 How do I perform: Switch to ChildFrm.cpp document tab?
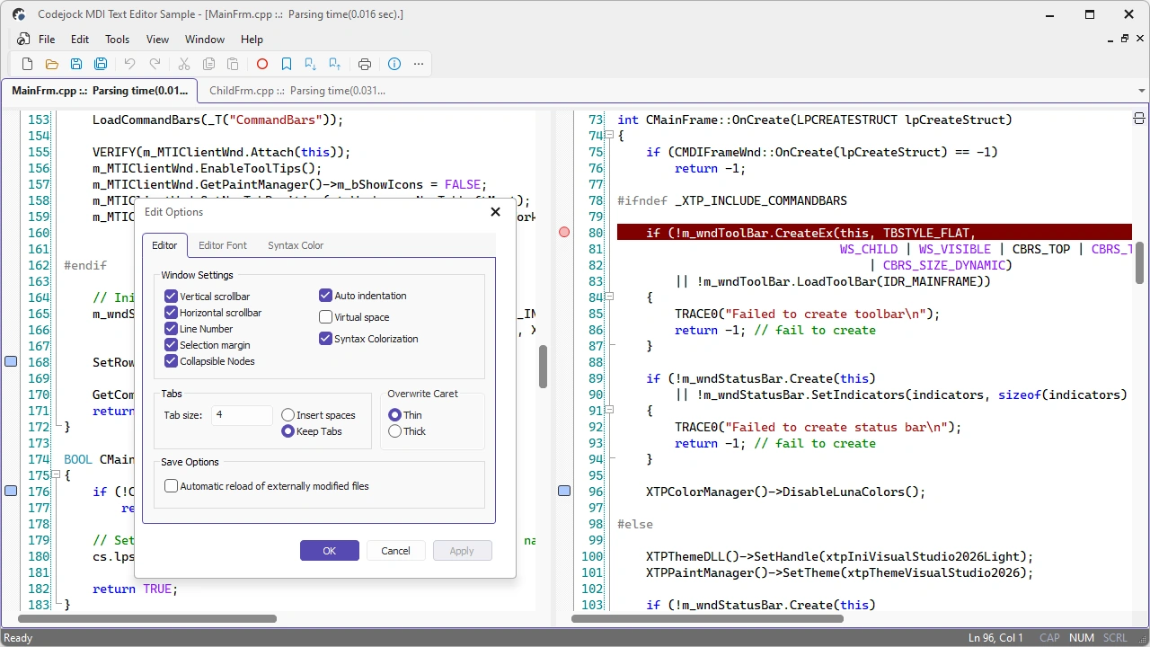pos(297,91)
